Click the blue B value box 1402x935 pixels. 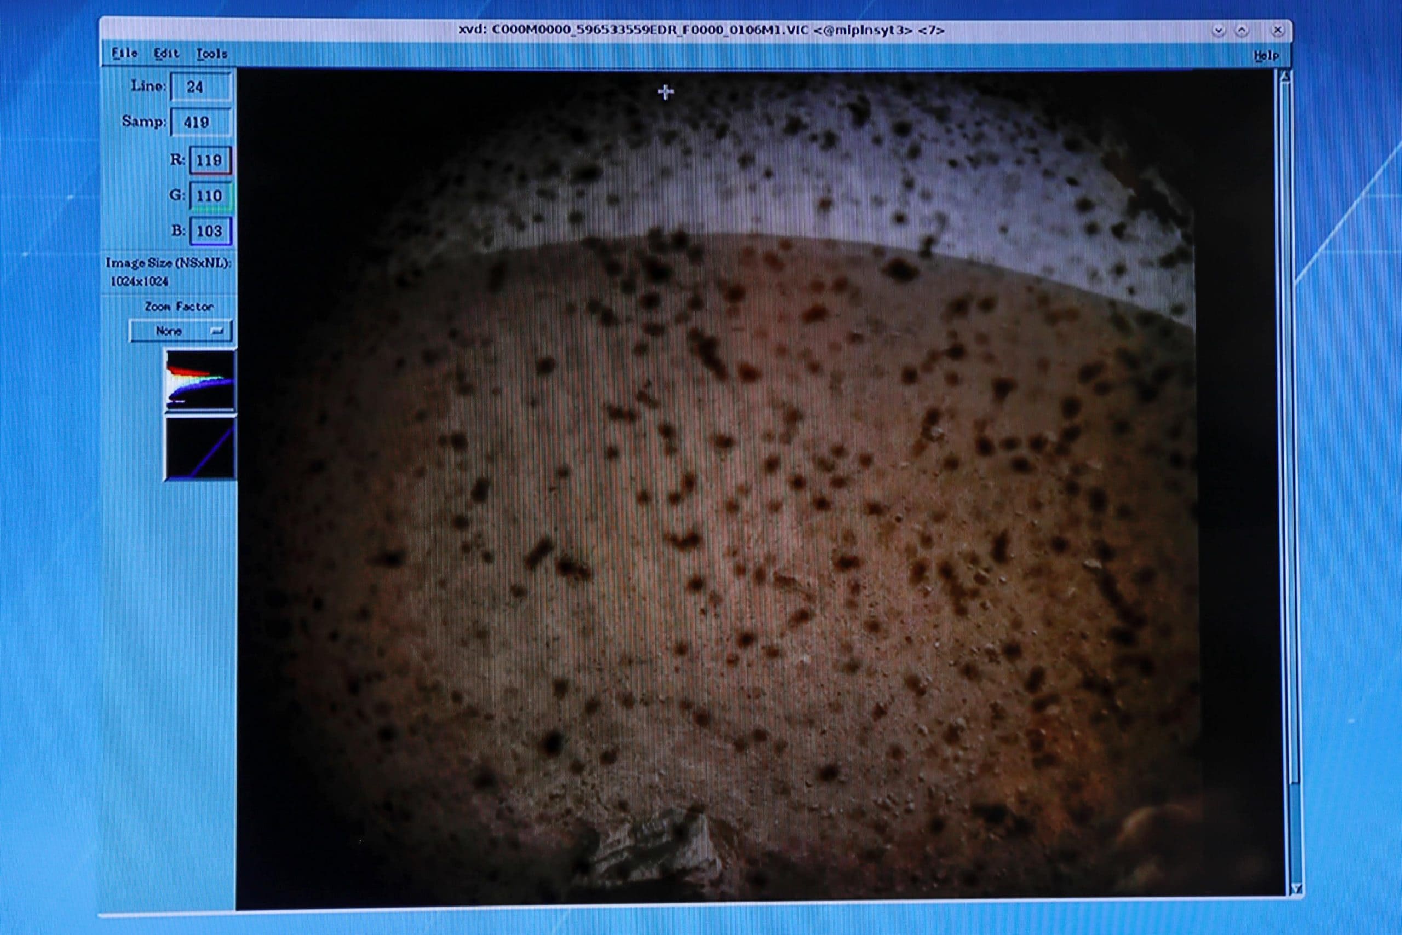click(x=210, y=231)
